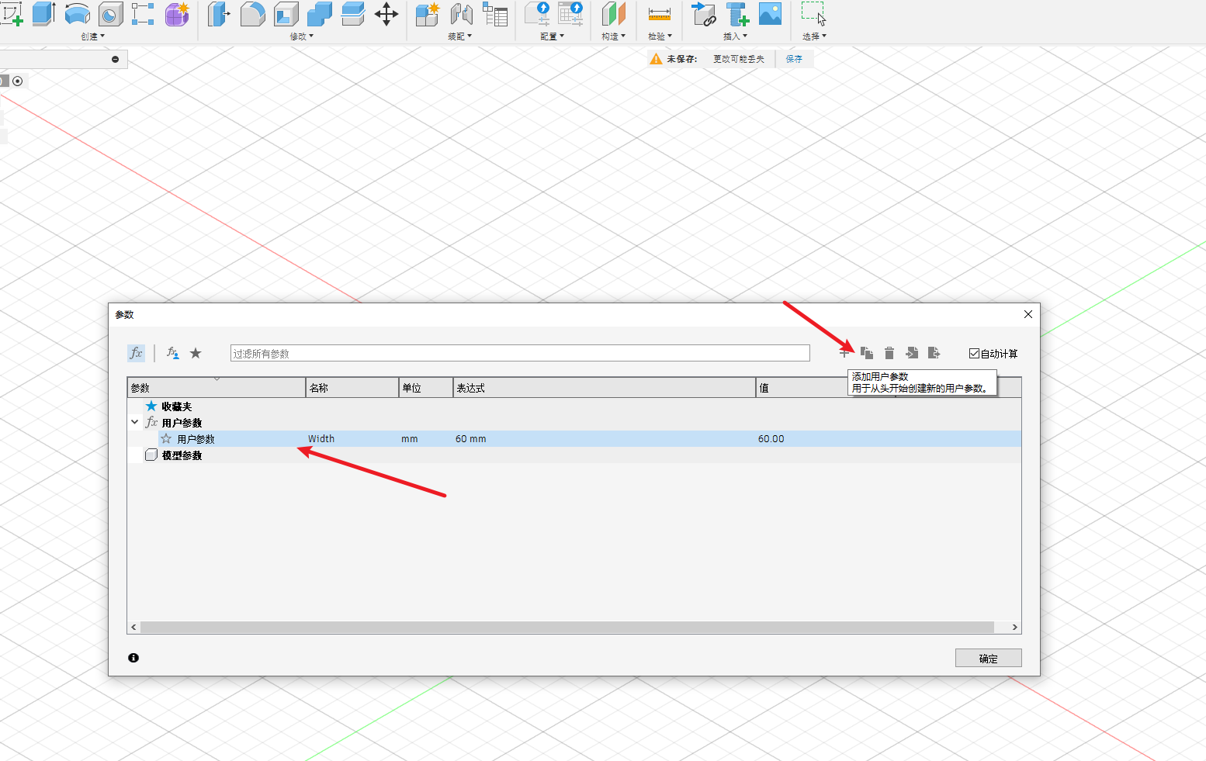Click the import parameters icon
1206x761 pixels.
pos(912,354)
